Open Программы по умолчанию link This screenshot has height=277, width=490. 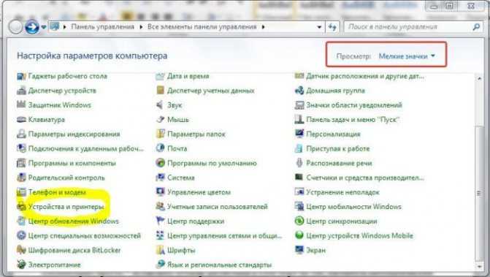(x=212, y=163)
